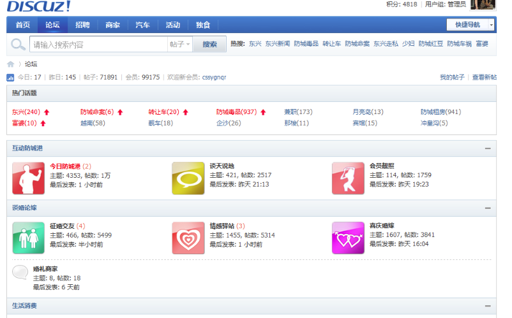
Task: Click the blue statistics chart icon
Action: click(10, 78)
